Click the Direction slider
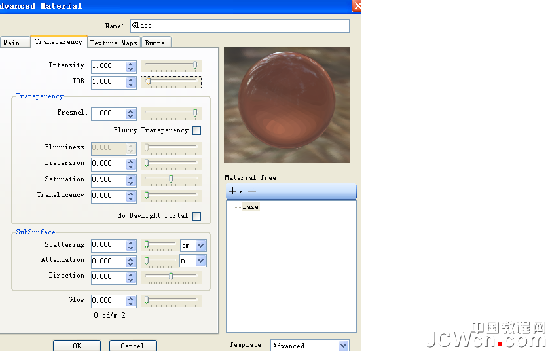The image size is (550, 351). coord(171,277)
